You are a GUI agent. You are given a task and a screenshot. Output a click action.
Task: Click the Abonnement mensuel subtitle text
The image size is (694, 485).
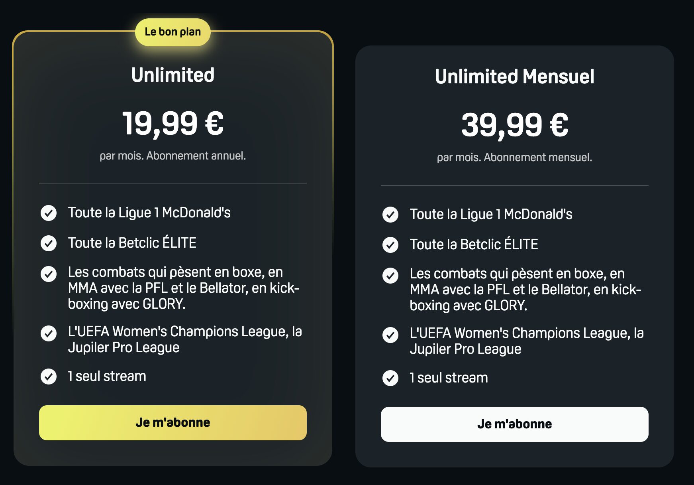(x=515, y=157)
